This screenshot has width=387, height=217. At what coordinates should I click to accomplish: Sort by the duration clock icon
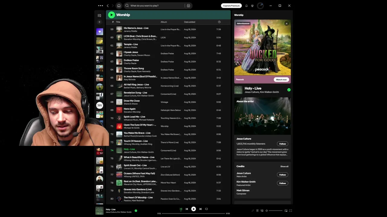point(219,22)
